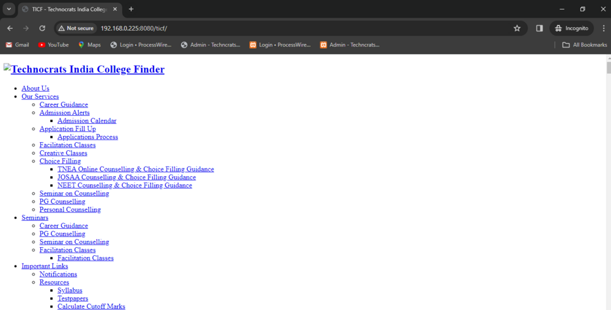Screen dimensions: 611x310
Task: Open Gmail bookmark in bookmarks bar
Action: pyautogui.click(x=17, y=45)
